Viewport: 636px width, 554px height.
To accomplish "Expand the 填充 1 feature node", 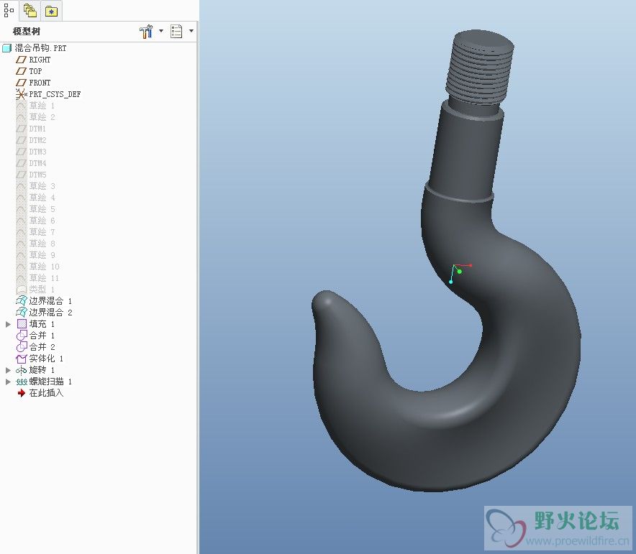I will click(x=8, y=324).
